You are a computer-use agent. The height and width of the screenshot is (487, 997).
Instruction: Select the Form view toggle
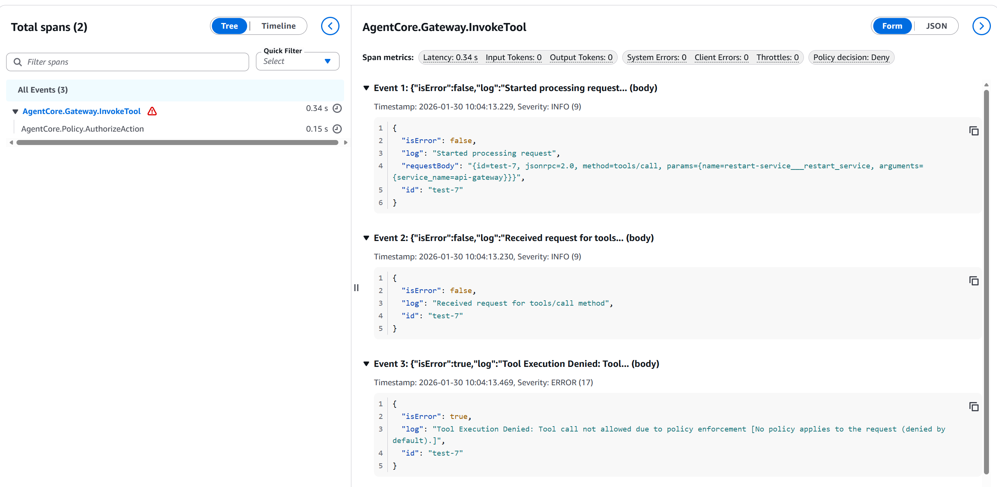[892, 26]
